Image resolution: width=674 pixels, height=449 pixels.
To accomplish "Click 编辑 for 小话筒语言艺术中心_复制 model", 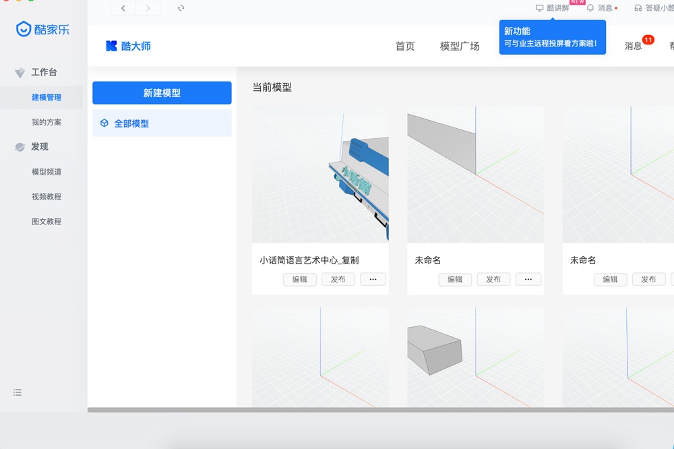I will click(299, 279).
